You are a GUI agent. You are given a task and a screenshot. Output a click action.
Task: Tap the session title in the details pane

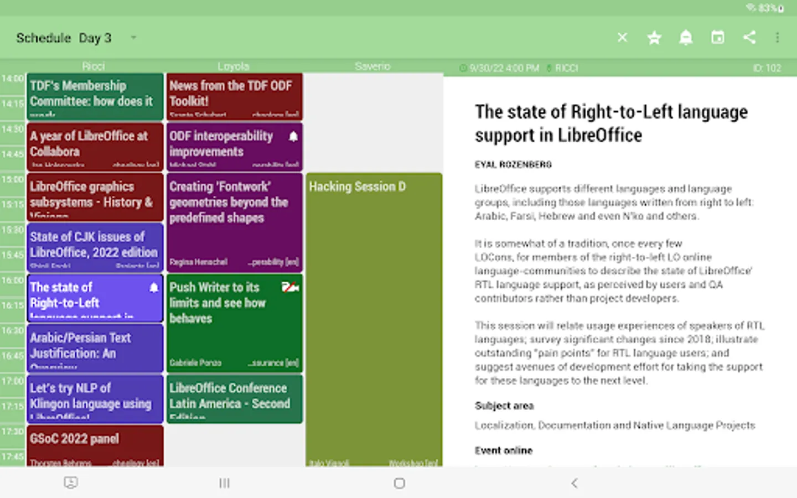tap(611, 123)
